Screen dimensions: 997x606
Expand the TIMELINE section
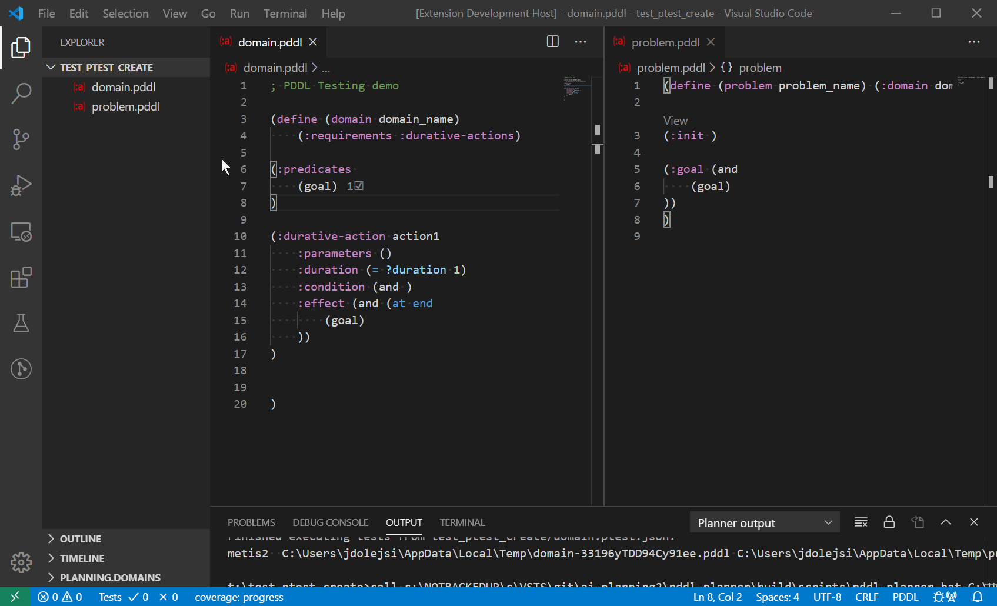[x=126, y=558]
